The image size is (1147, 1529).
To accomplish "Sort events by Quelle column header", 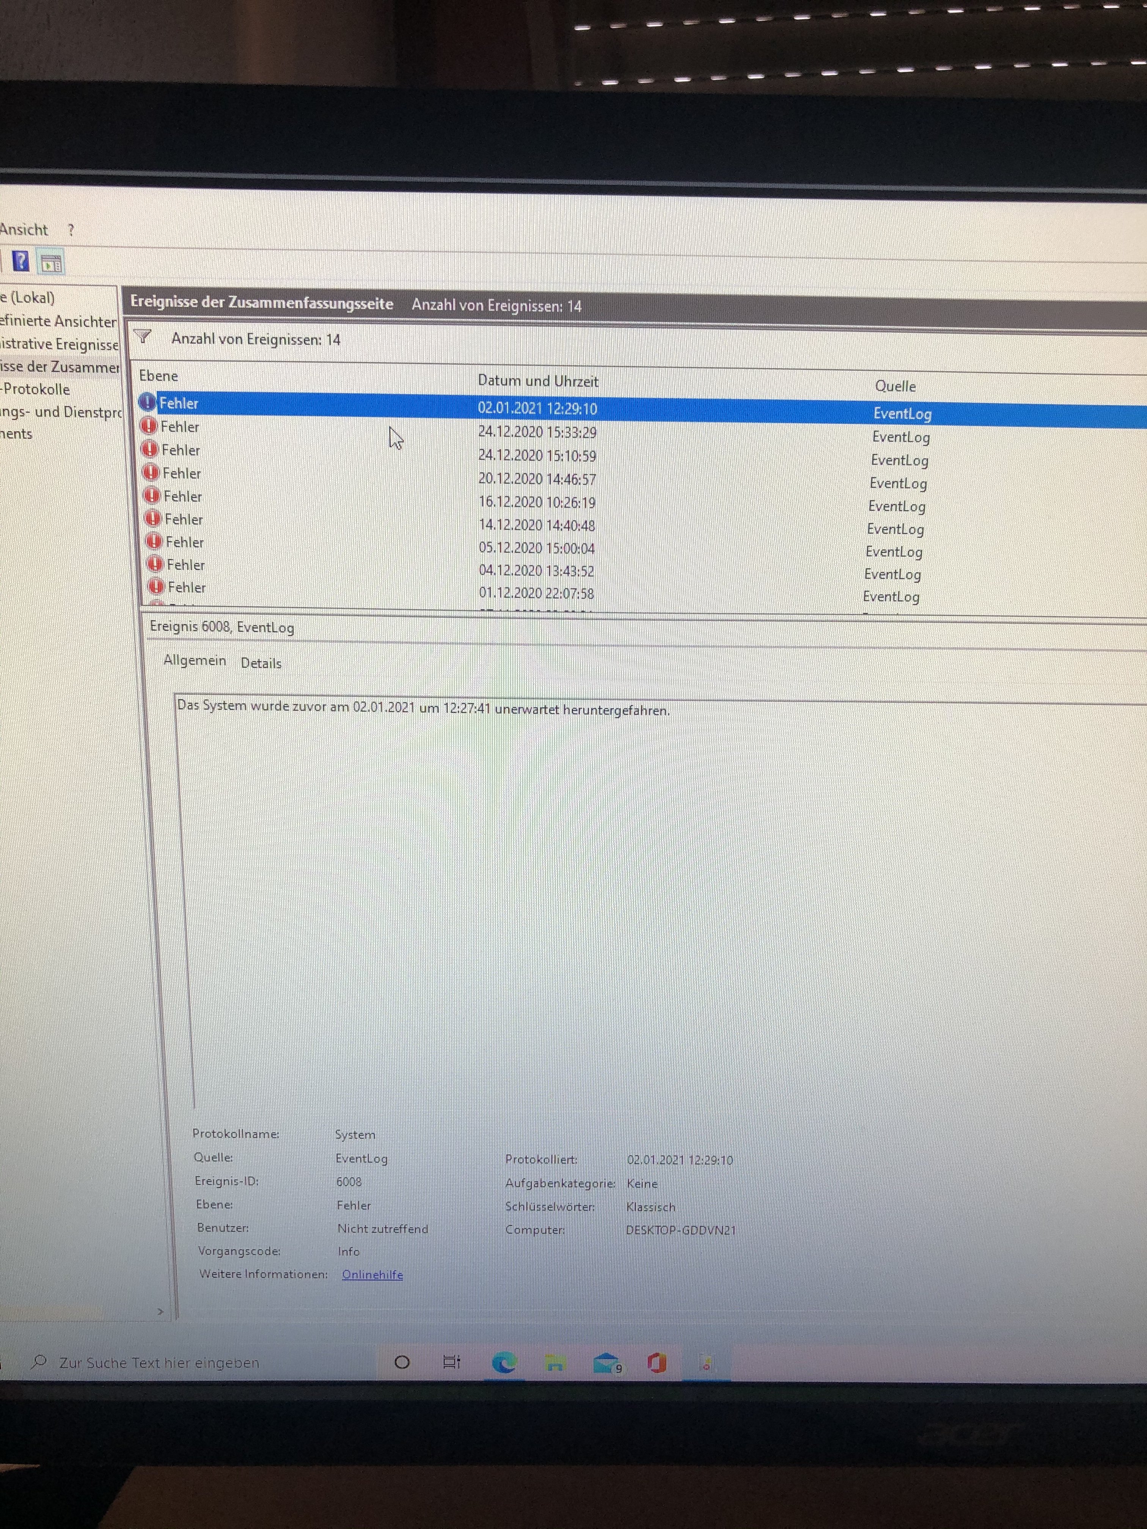I will (895, 386).
